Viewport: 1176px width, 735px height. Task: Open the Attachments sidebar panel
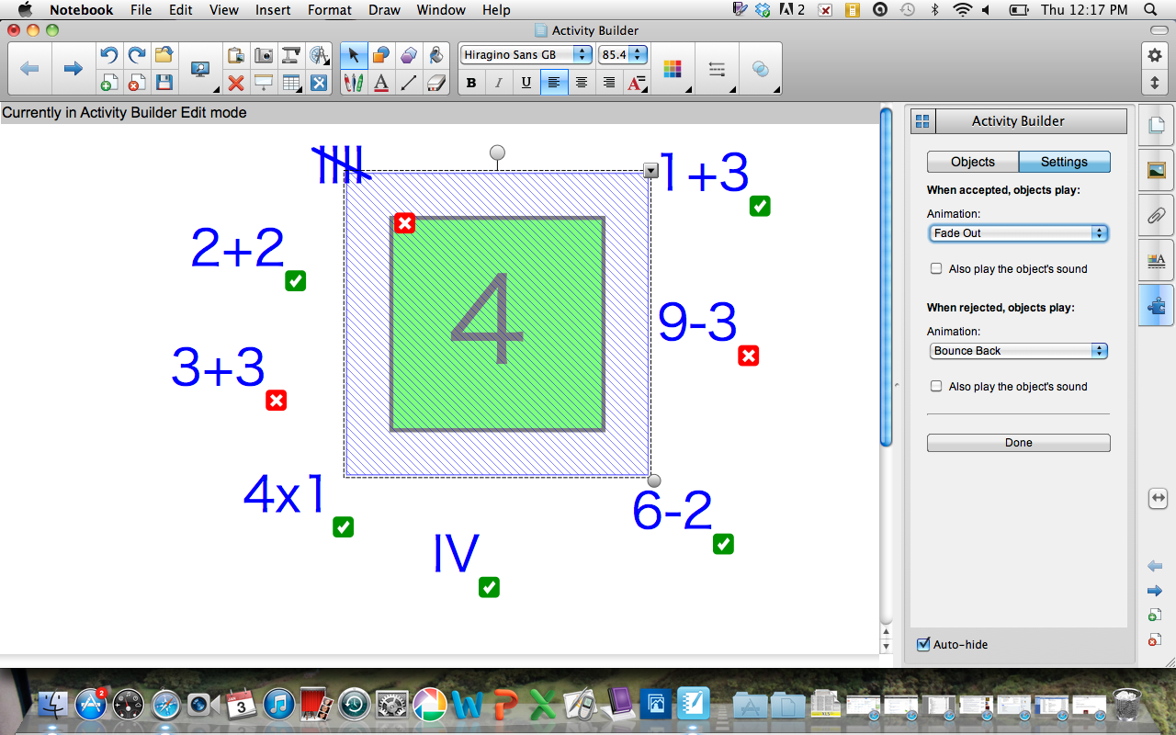(x=1156, y=216)
